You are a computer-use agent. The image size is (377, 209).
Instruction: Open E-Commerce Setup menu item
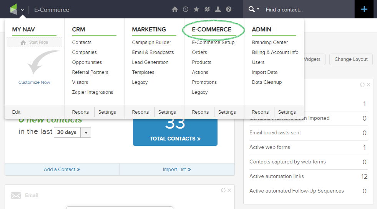coord(213,42)
